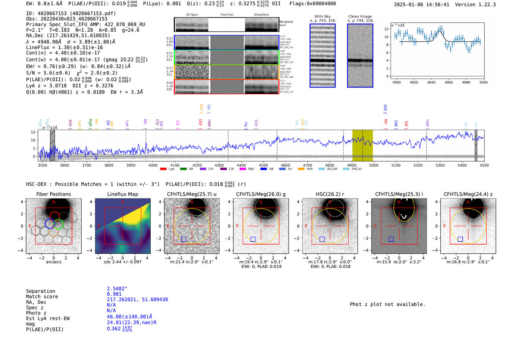Select the green-bordered fiber spectrum row
Screen dimensions: 522x355
(226, 57)
